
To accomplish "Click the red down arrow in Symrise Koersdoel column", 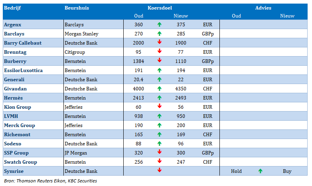I will pyautogui.click(x=159, y=170).
